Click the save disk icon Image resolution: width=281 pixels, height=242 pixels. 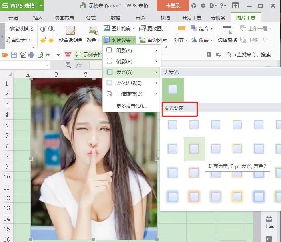pyautogui.click(x=14, y=55)
